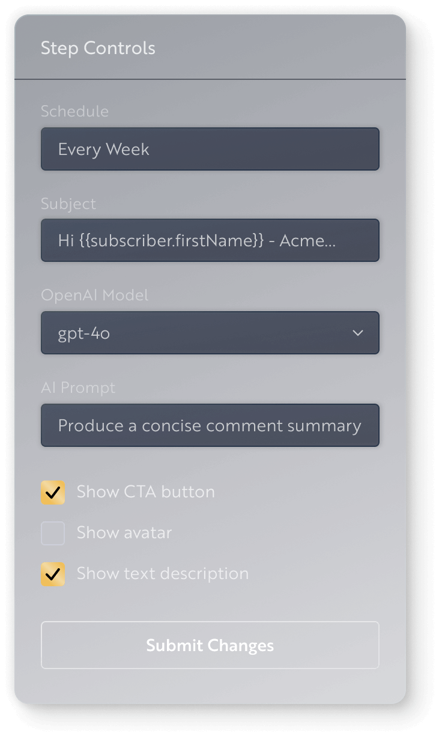This screenshot has height=740, width=442.
Task: Click the Subject input field
Action: (x=210, y=240)
